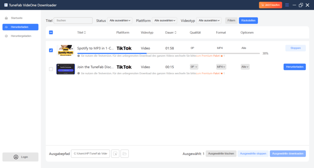Image resolution: width=314 pixels, height=168 pixels.
Task: Click 'Video' type cell in Join TuneFab row
Action: pyautogui.click(x=145, y=67)
